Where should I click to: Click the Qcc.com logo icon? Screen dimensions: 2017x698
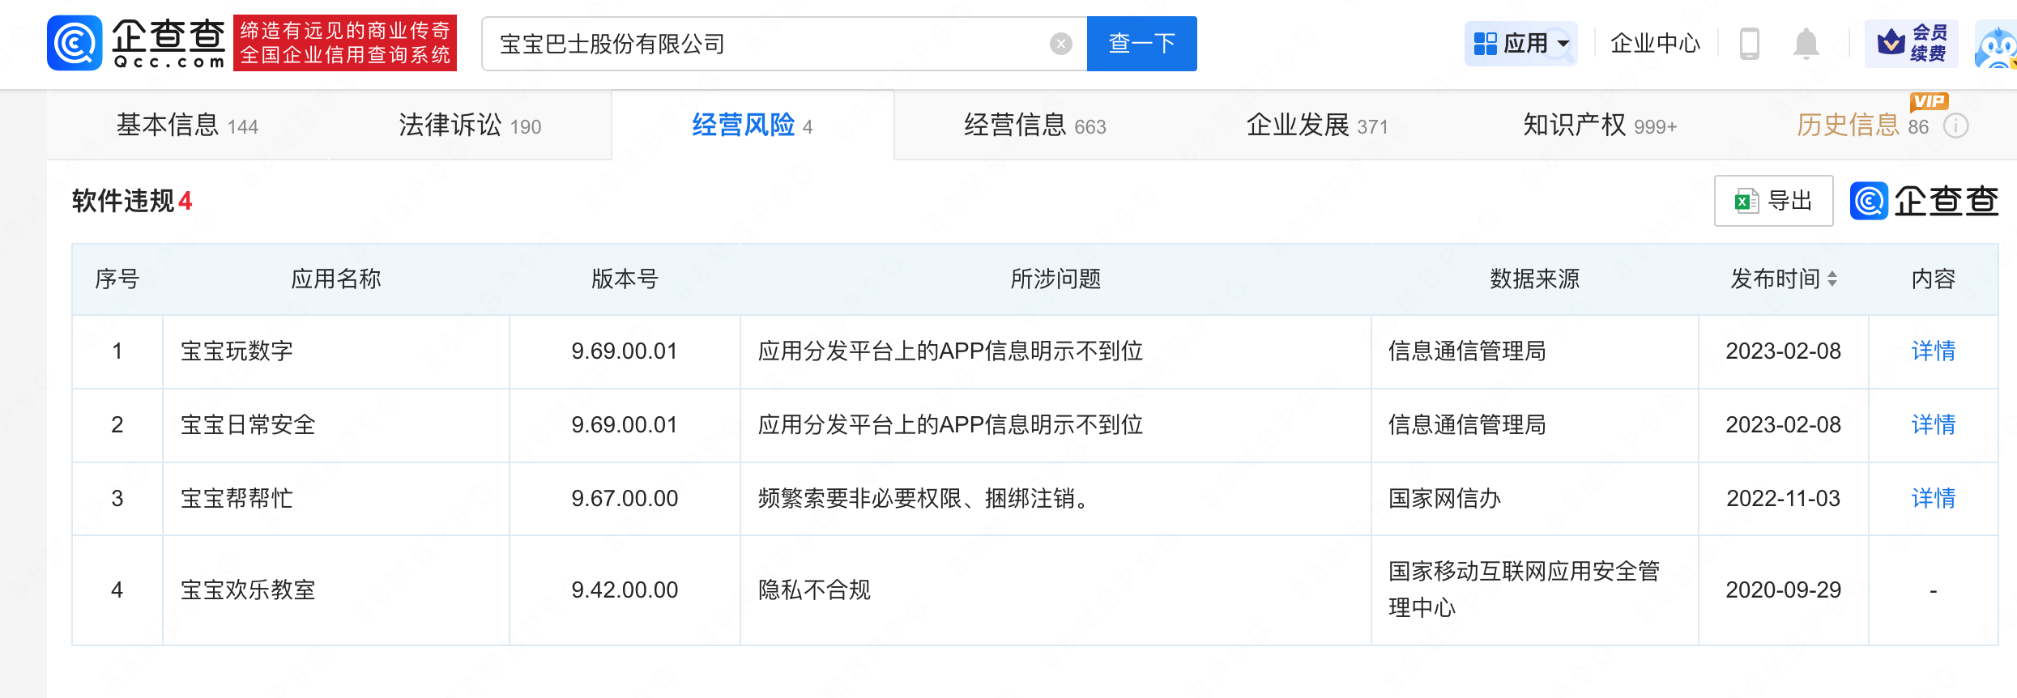pyautogui.click(x=75, y=43)
